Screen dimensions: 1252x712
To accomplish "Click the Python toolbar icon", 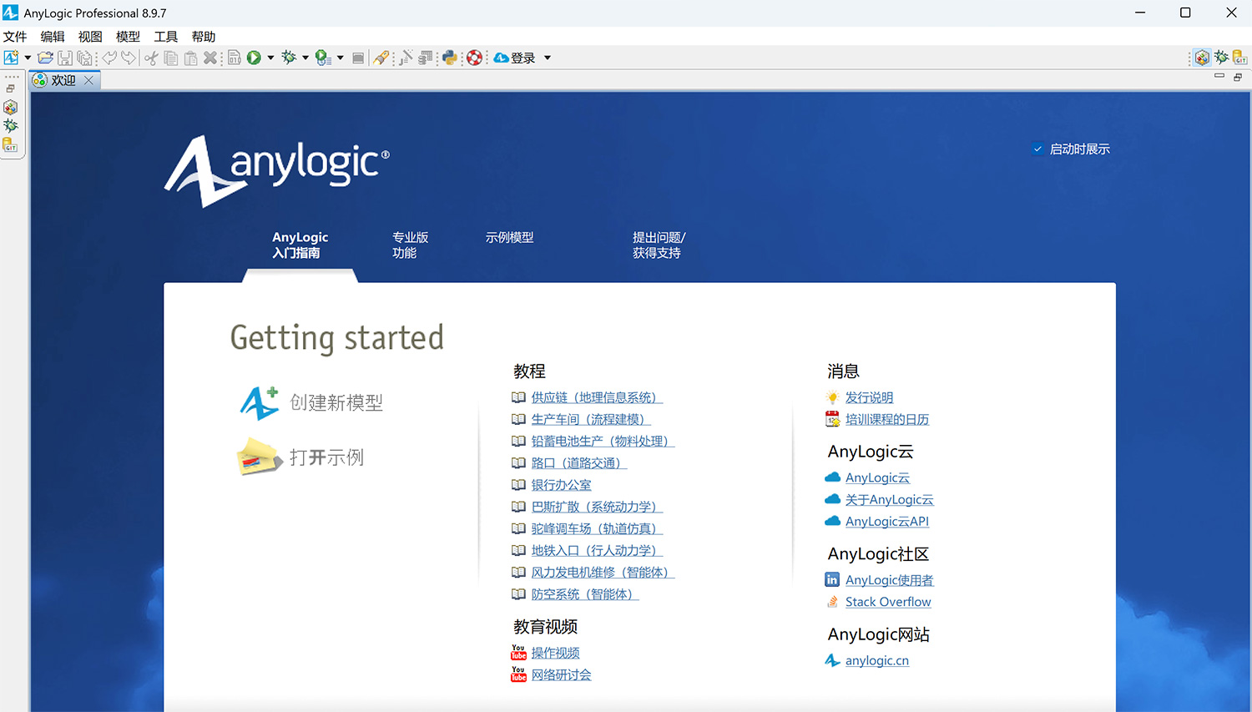I will pyautogui.click(x=450, y=58).
